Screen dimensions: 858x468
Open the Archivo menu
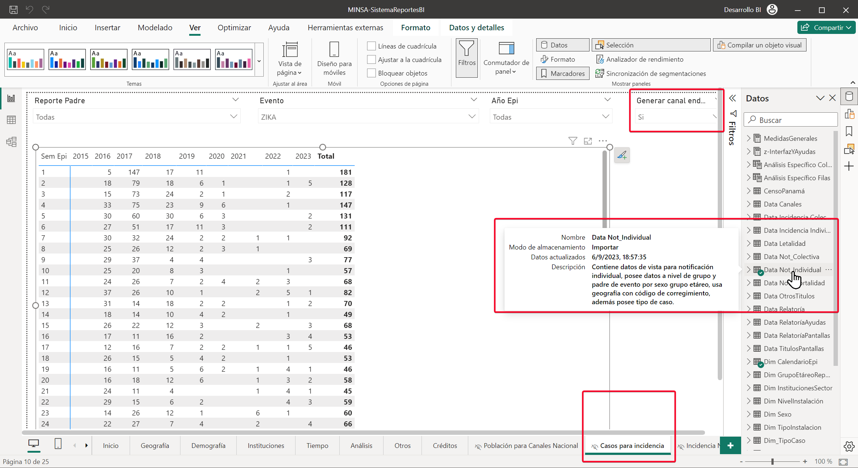coord(25,28)
